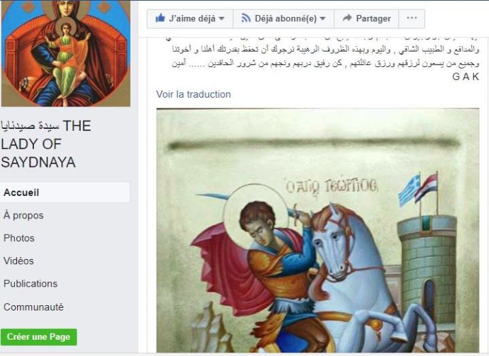Select the Accueil tab in sidebar

(65, 193)
